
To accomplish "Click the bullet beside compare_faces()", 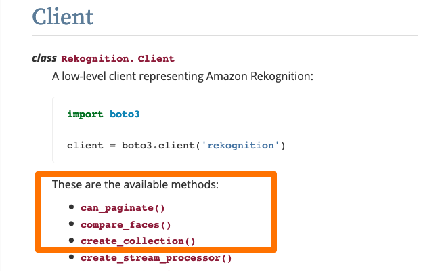I will 71,224.
